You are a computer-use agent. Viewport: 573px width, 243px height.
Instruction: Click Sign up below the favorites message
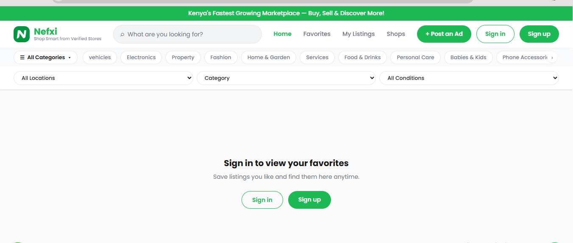tap(309, 200)
